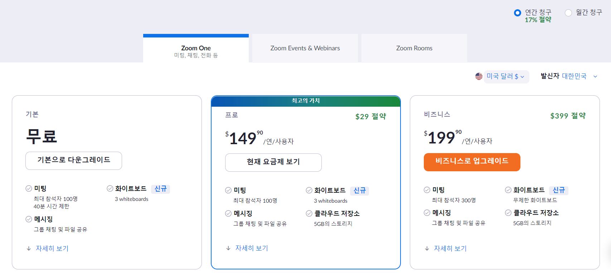Image resolution: width=611 pixels, height=273 pixels.
Task: Click 미팅 check icon in 기본 plan
Action: [29, 188]
